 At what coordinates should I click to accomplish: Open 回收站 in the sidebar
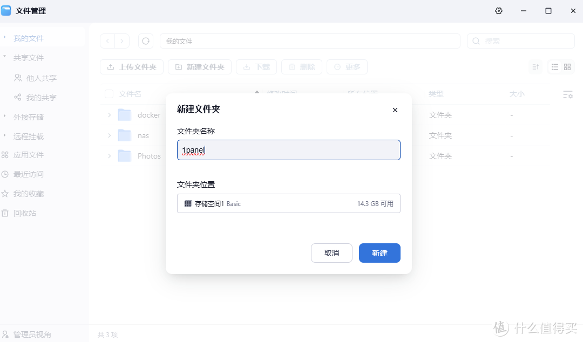25,213
